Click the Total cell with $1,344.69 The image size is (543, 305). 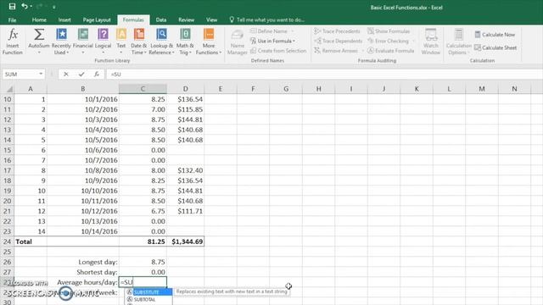(x=186, y=241)
